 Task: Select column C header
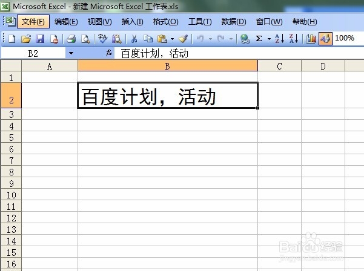click(279, 65)
